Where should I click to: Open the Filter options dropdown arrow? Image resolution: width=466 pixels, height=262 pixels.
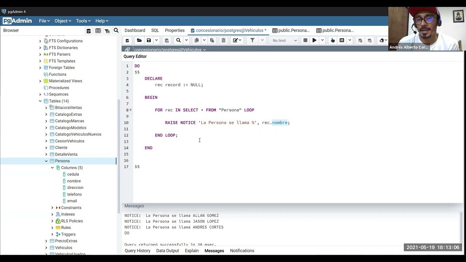(x=262, y=40)
